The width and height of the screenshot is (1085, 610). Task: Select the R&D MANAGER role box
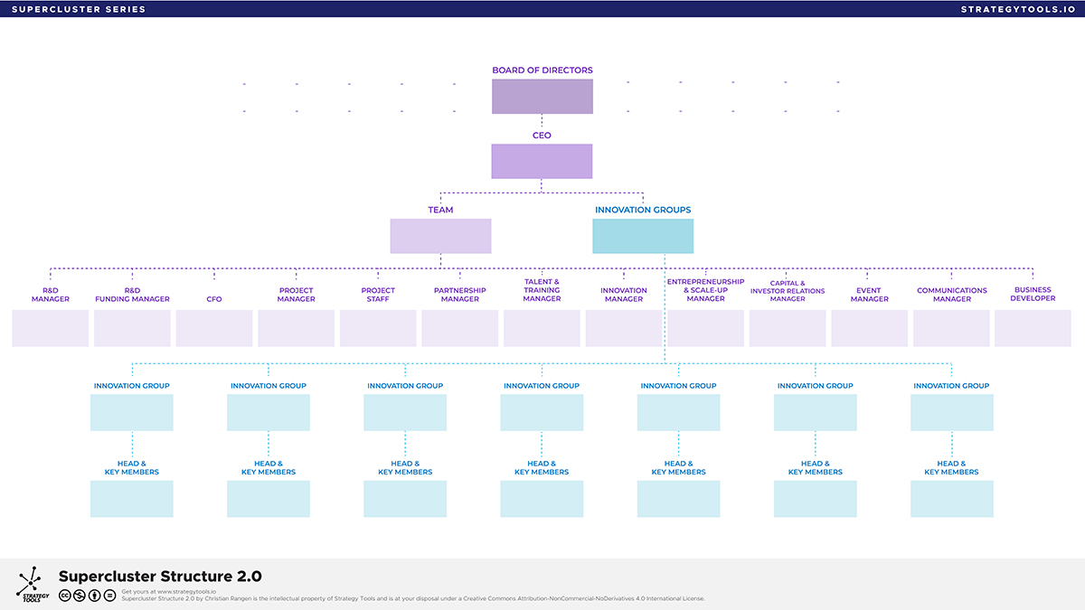pyautogui.click(x=50, y=328)
